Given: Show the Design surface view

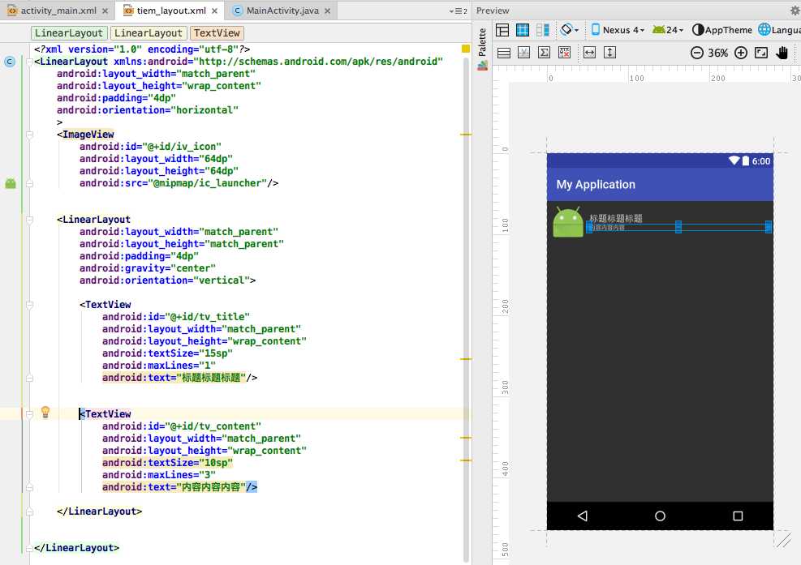Looking at the screenshot, I should pos(502,30).
